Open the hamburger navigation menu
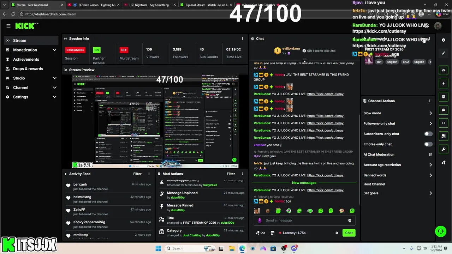 (8, 26)
